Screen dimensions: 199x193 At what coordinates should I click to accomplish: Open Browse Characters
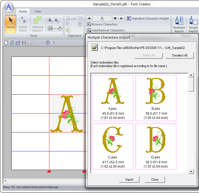coord(102,24)
